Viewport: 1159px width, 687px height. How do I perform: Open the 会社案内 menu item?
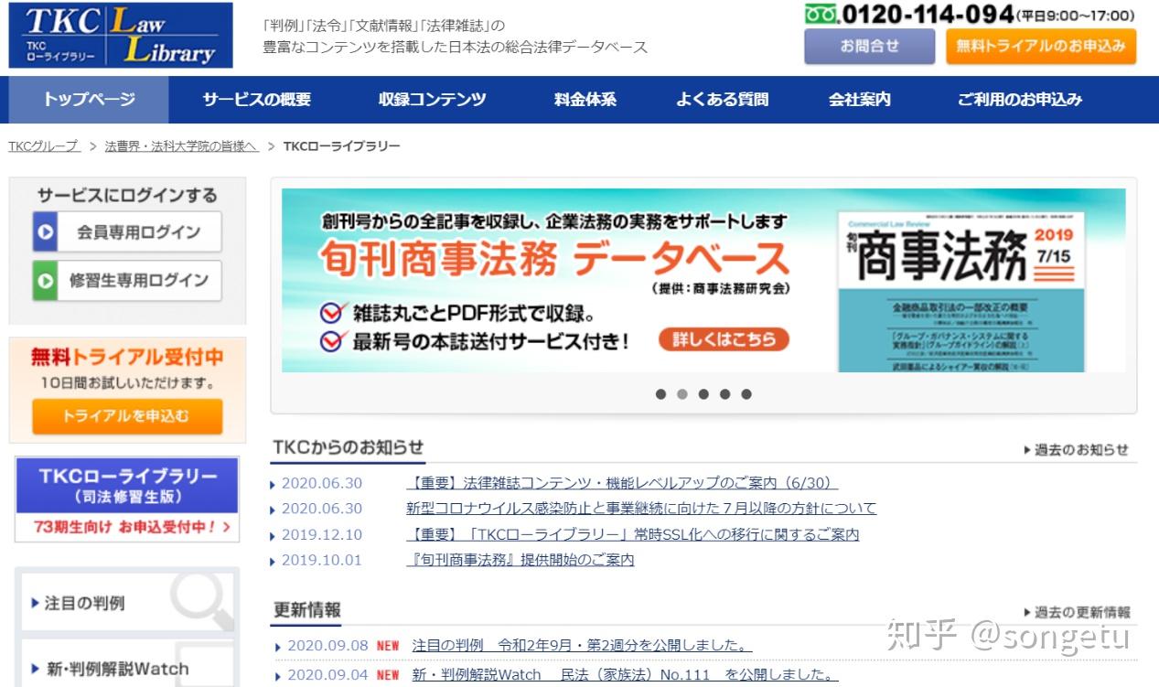(x=859, y=100)
